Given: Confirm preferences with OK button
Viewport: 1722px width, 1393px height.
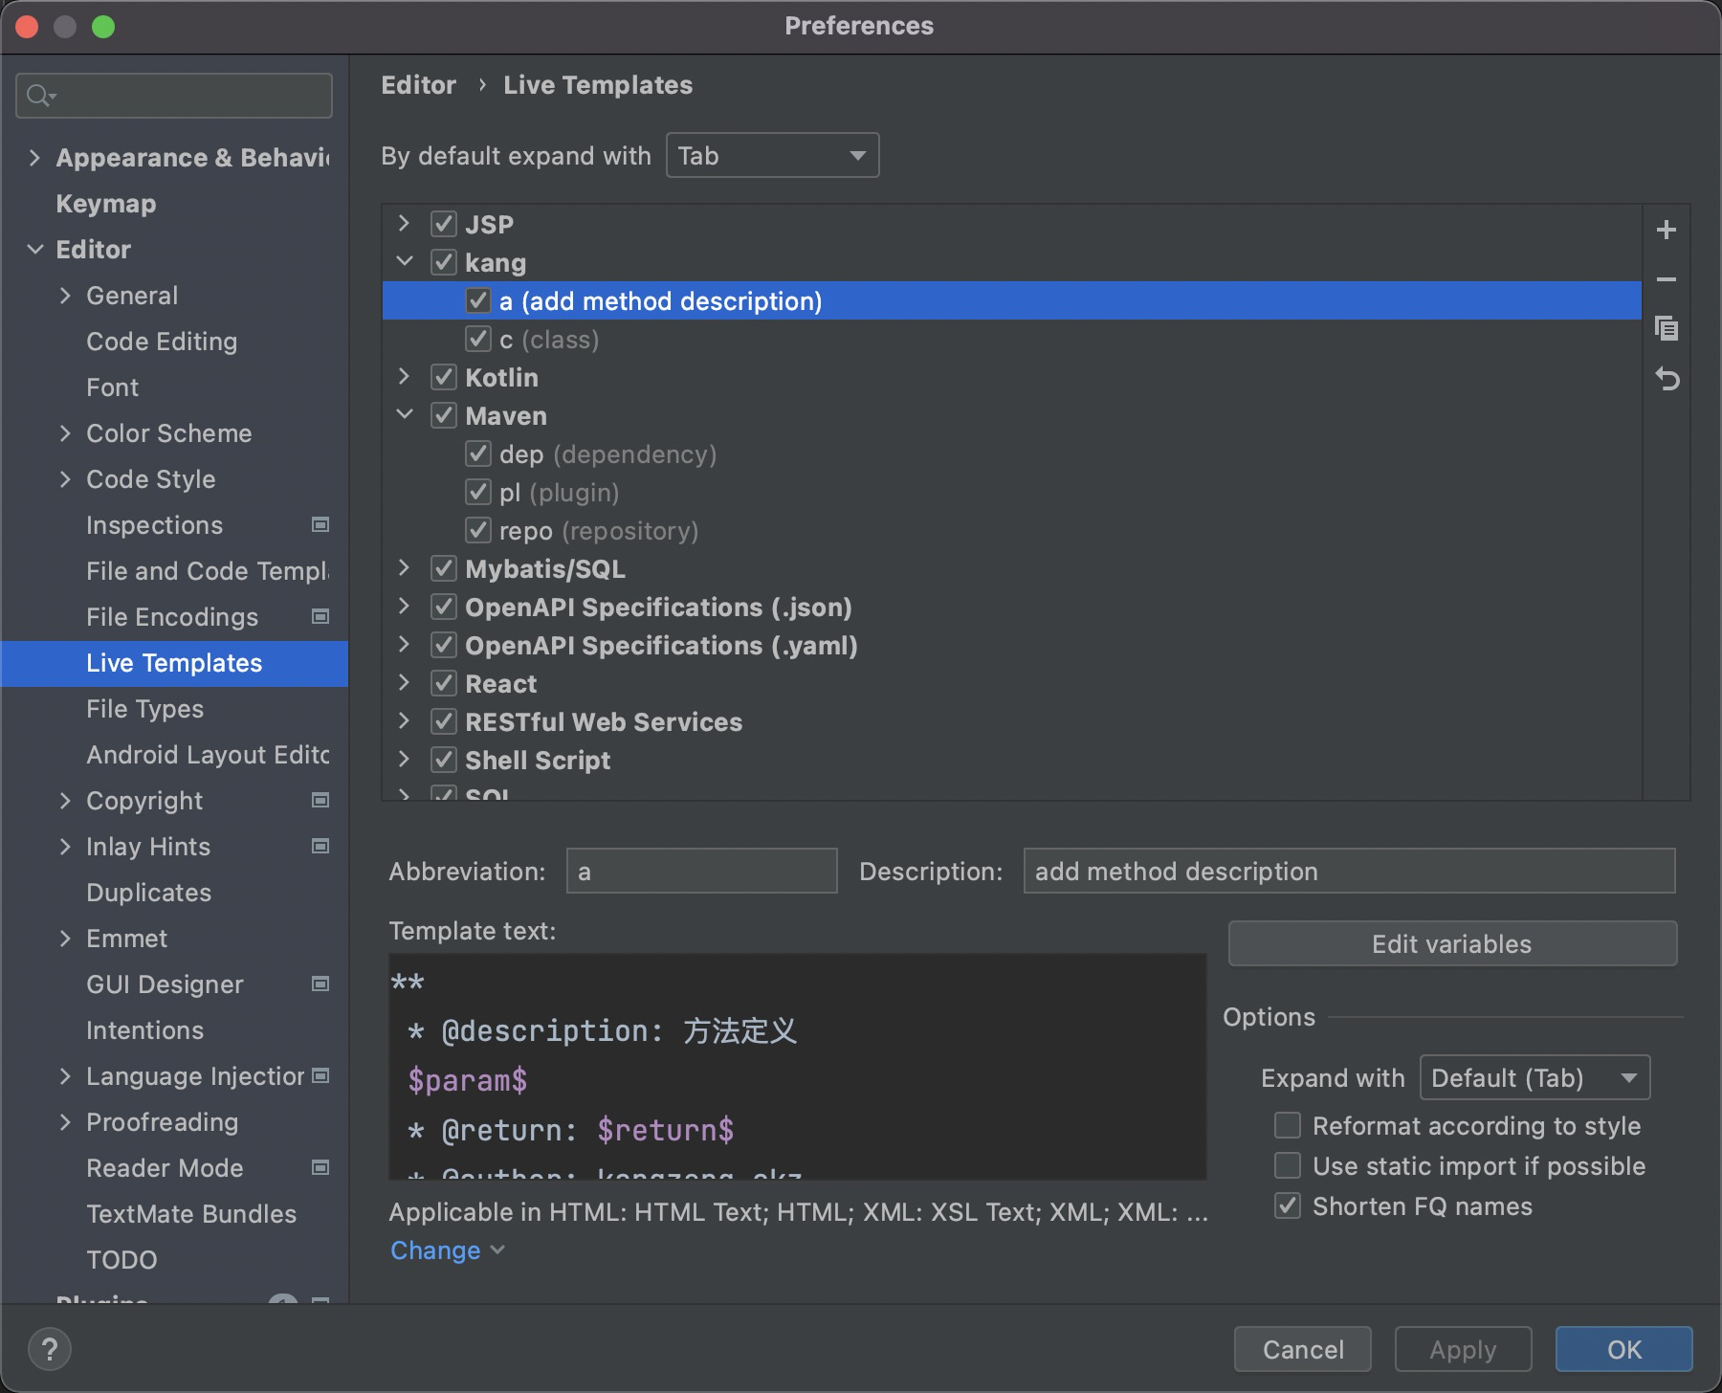Looking at the screenshot, I should [1623, 1349].
